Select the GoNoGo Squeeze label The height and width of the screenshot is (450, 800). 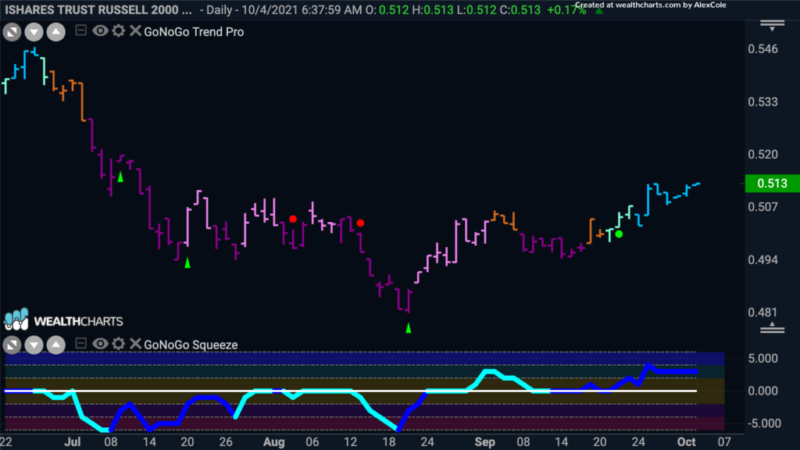[191, 345]
